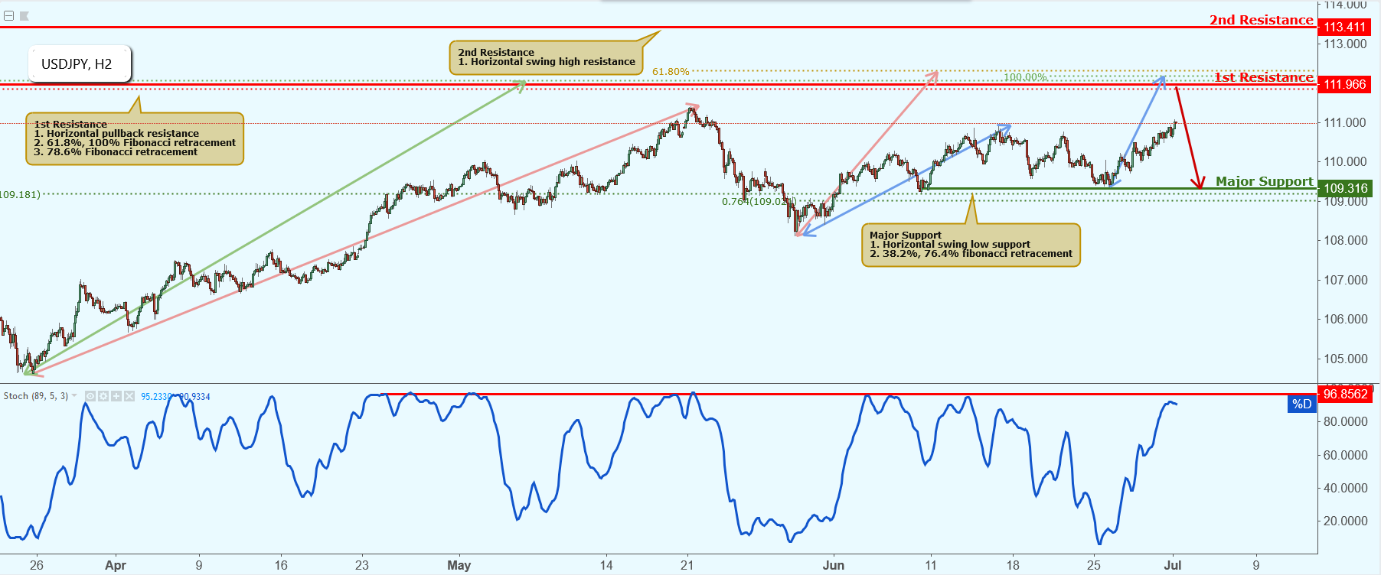This screenshot has width=1381, height=575.
Task: Click the gray flag icon
Action: click(x=24, y=15)
